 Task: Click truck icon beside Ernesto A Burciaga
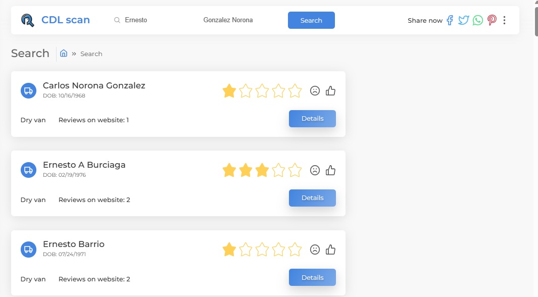28,170
